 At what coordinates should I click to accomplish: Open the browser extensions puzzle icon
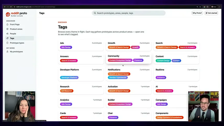(207, 7)
